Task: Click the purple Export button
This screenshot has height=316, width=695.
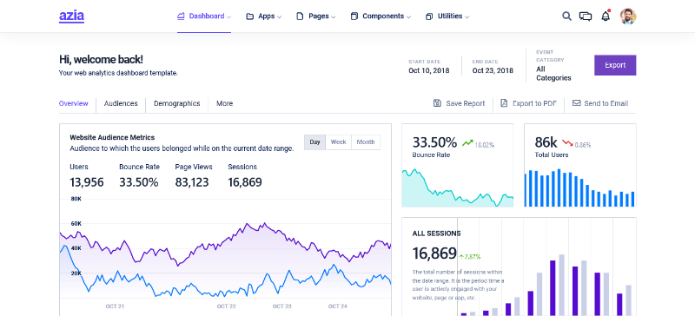Action: tap(615, 65)
